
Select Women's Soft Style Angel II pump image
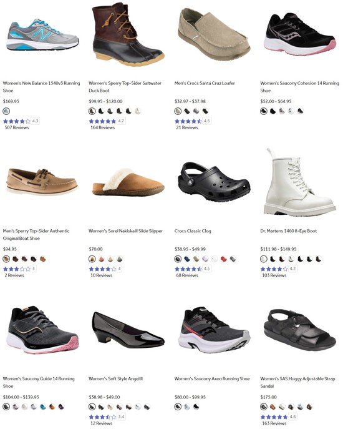(128, 330)
